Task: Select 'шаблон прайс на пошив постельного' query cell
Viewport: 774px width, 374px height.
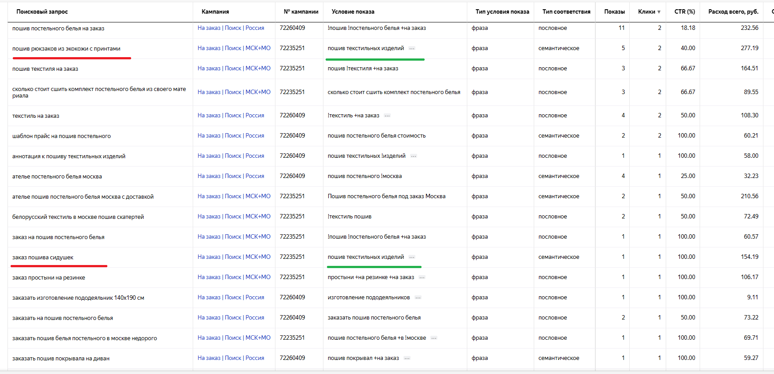Action: 62,136
